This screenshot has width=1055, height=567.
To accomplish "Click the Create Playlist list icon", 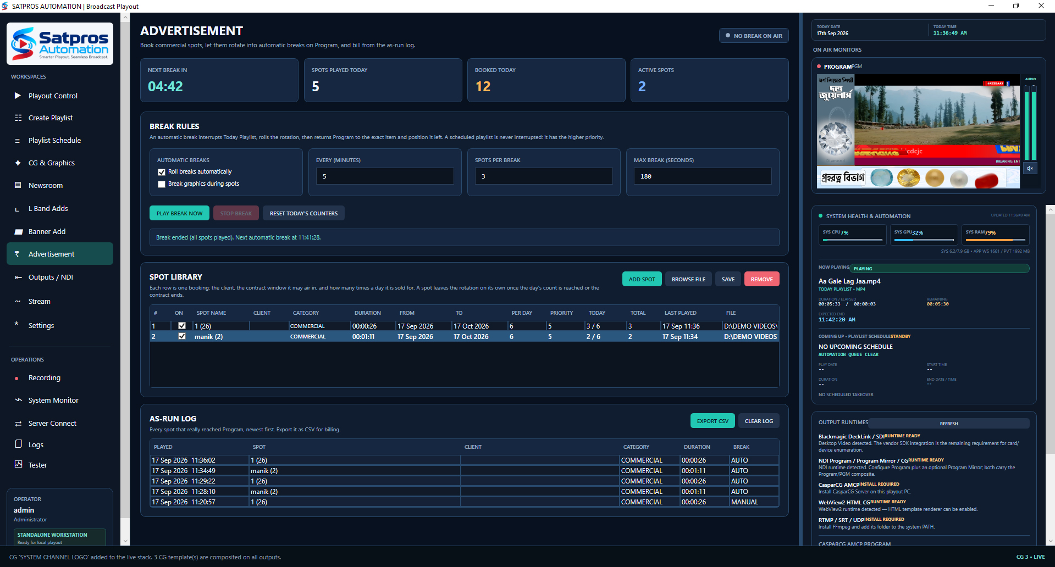I will click(18, 118).
